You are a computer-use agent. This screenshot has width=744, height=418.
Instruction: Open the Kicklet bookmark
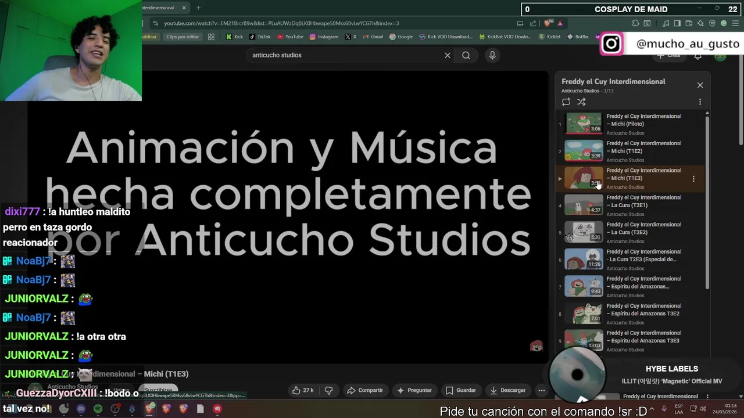(x=549, y=37)
